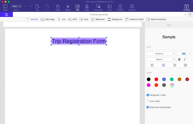Pick the brown color swatch
The height and width of the screenshot is (124, 193).
coord(179,79)
